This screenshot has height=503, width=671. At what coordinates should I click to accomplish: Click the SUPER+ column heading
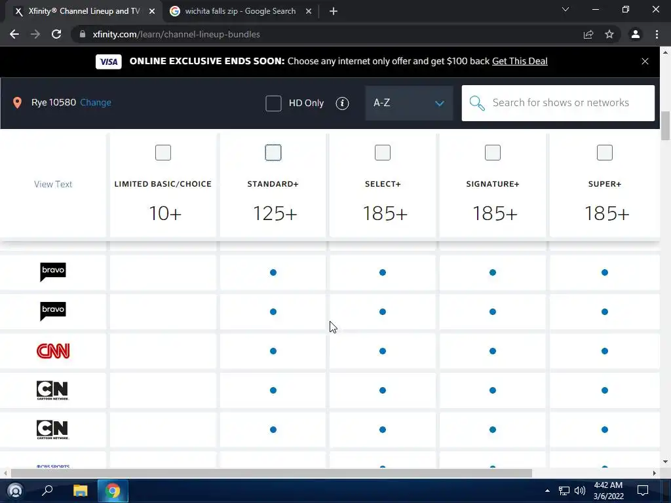coord(605,184)
